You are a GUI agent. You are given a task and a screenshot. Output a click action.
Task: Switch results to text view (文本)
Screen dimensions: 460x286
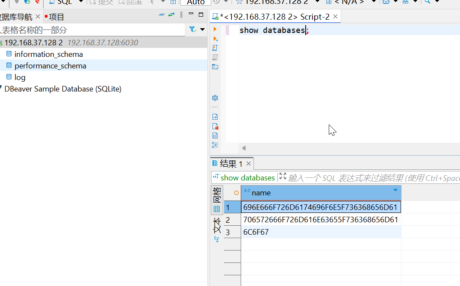217,226
